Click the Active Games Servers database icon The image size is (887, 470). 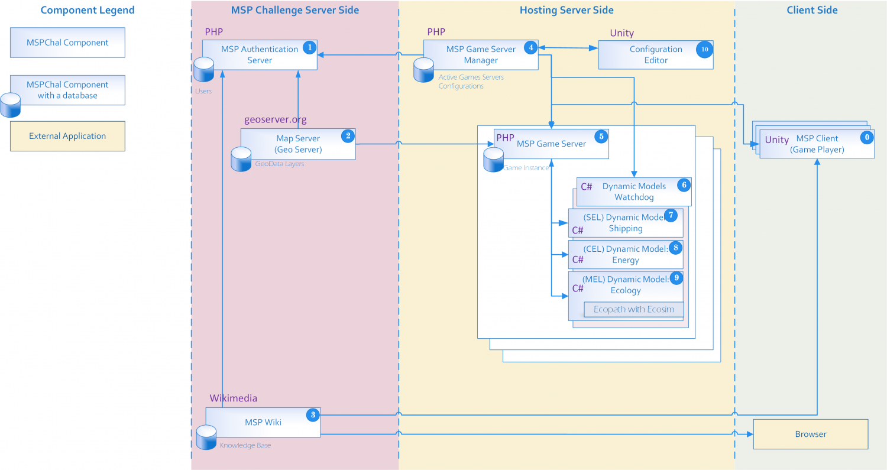coord(424,70)
